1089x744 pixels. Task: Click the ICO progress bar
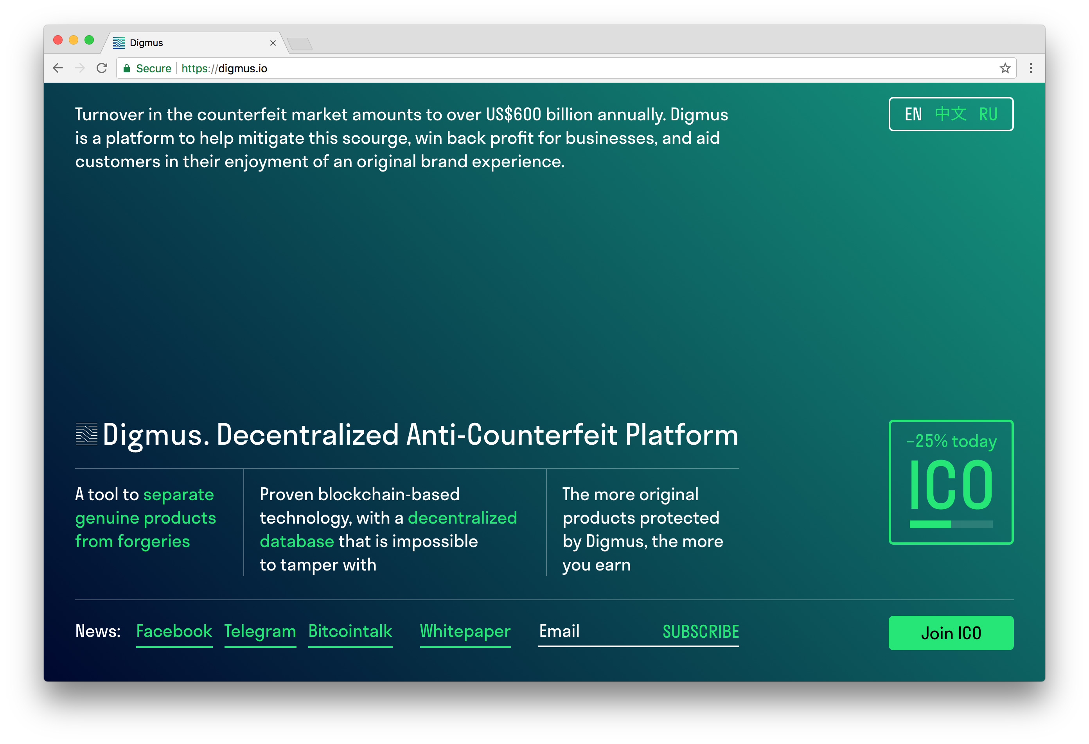(951, 524)
